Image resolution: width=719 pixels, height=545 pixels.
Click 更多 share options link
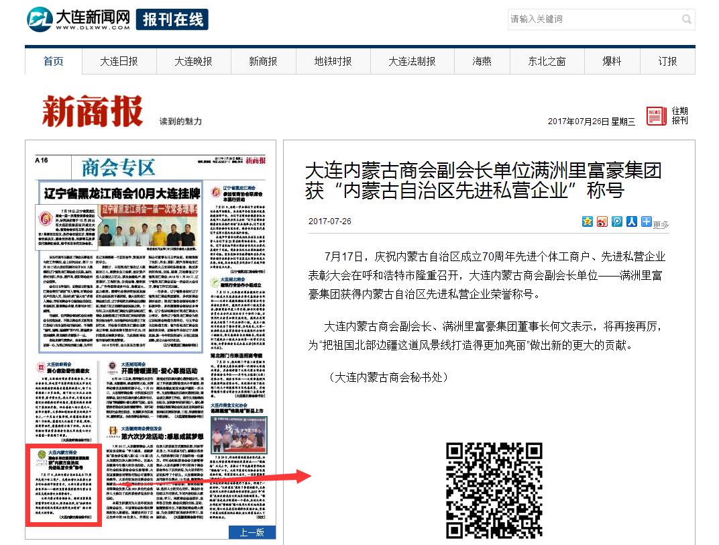point(661,224)
